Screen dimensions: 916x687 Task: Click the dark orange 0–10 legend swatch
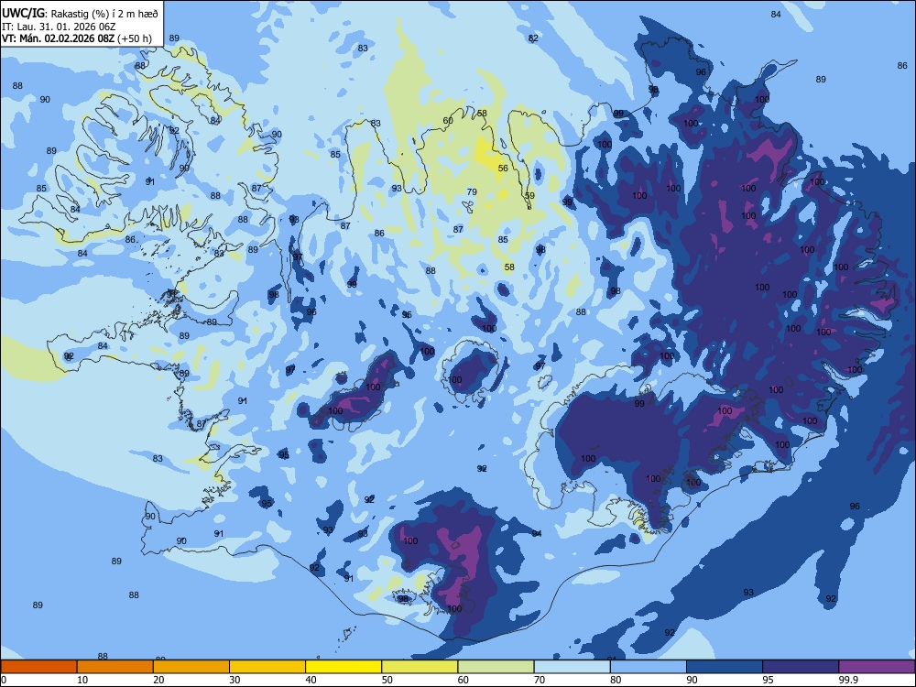(38, 667)
